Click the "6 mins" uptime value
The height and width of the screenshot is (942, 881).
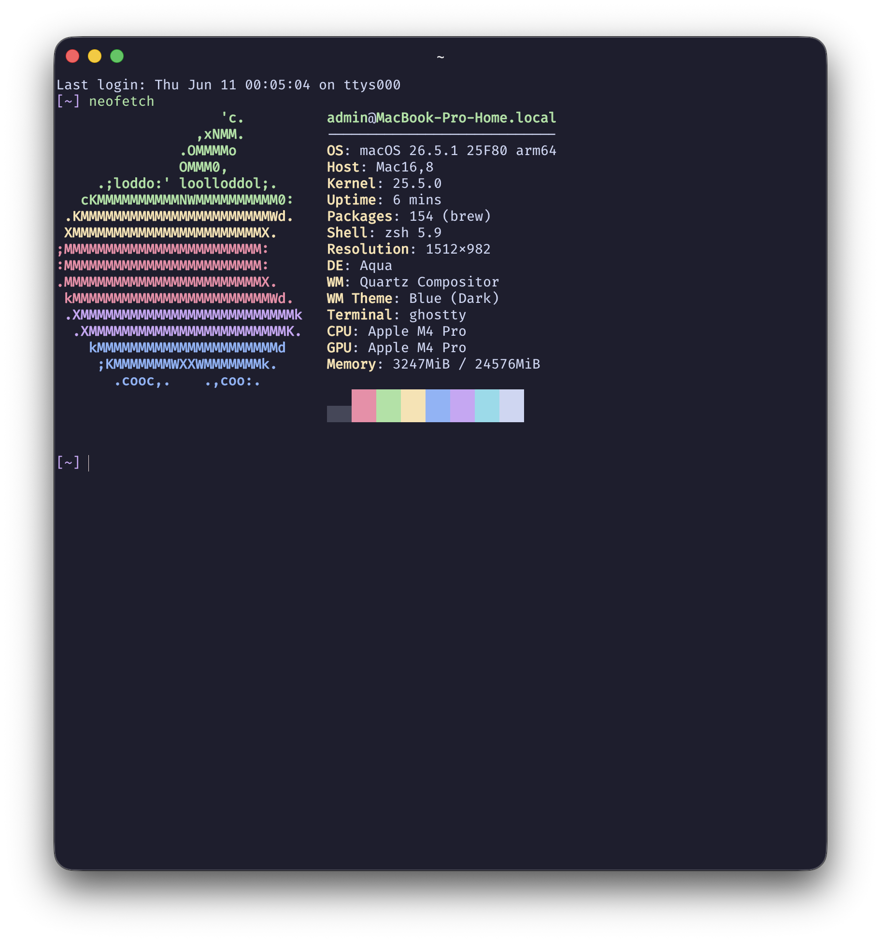(417, 200)
